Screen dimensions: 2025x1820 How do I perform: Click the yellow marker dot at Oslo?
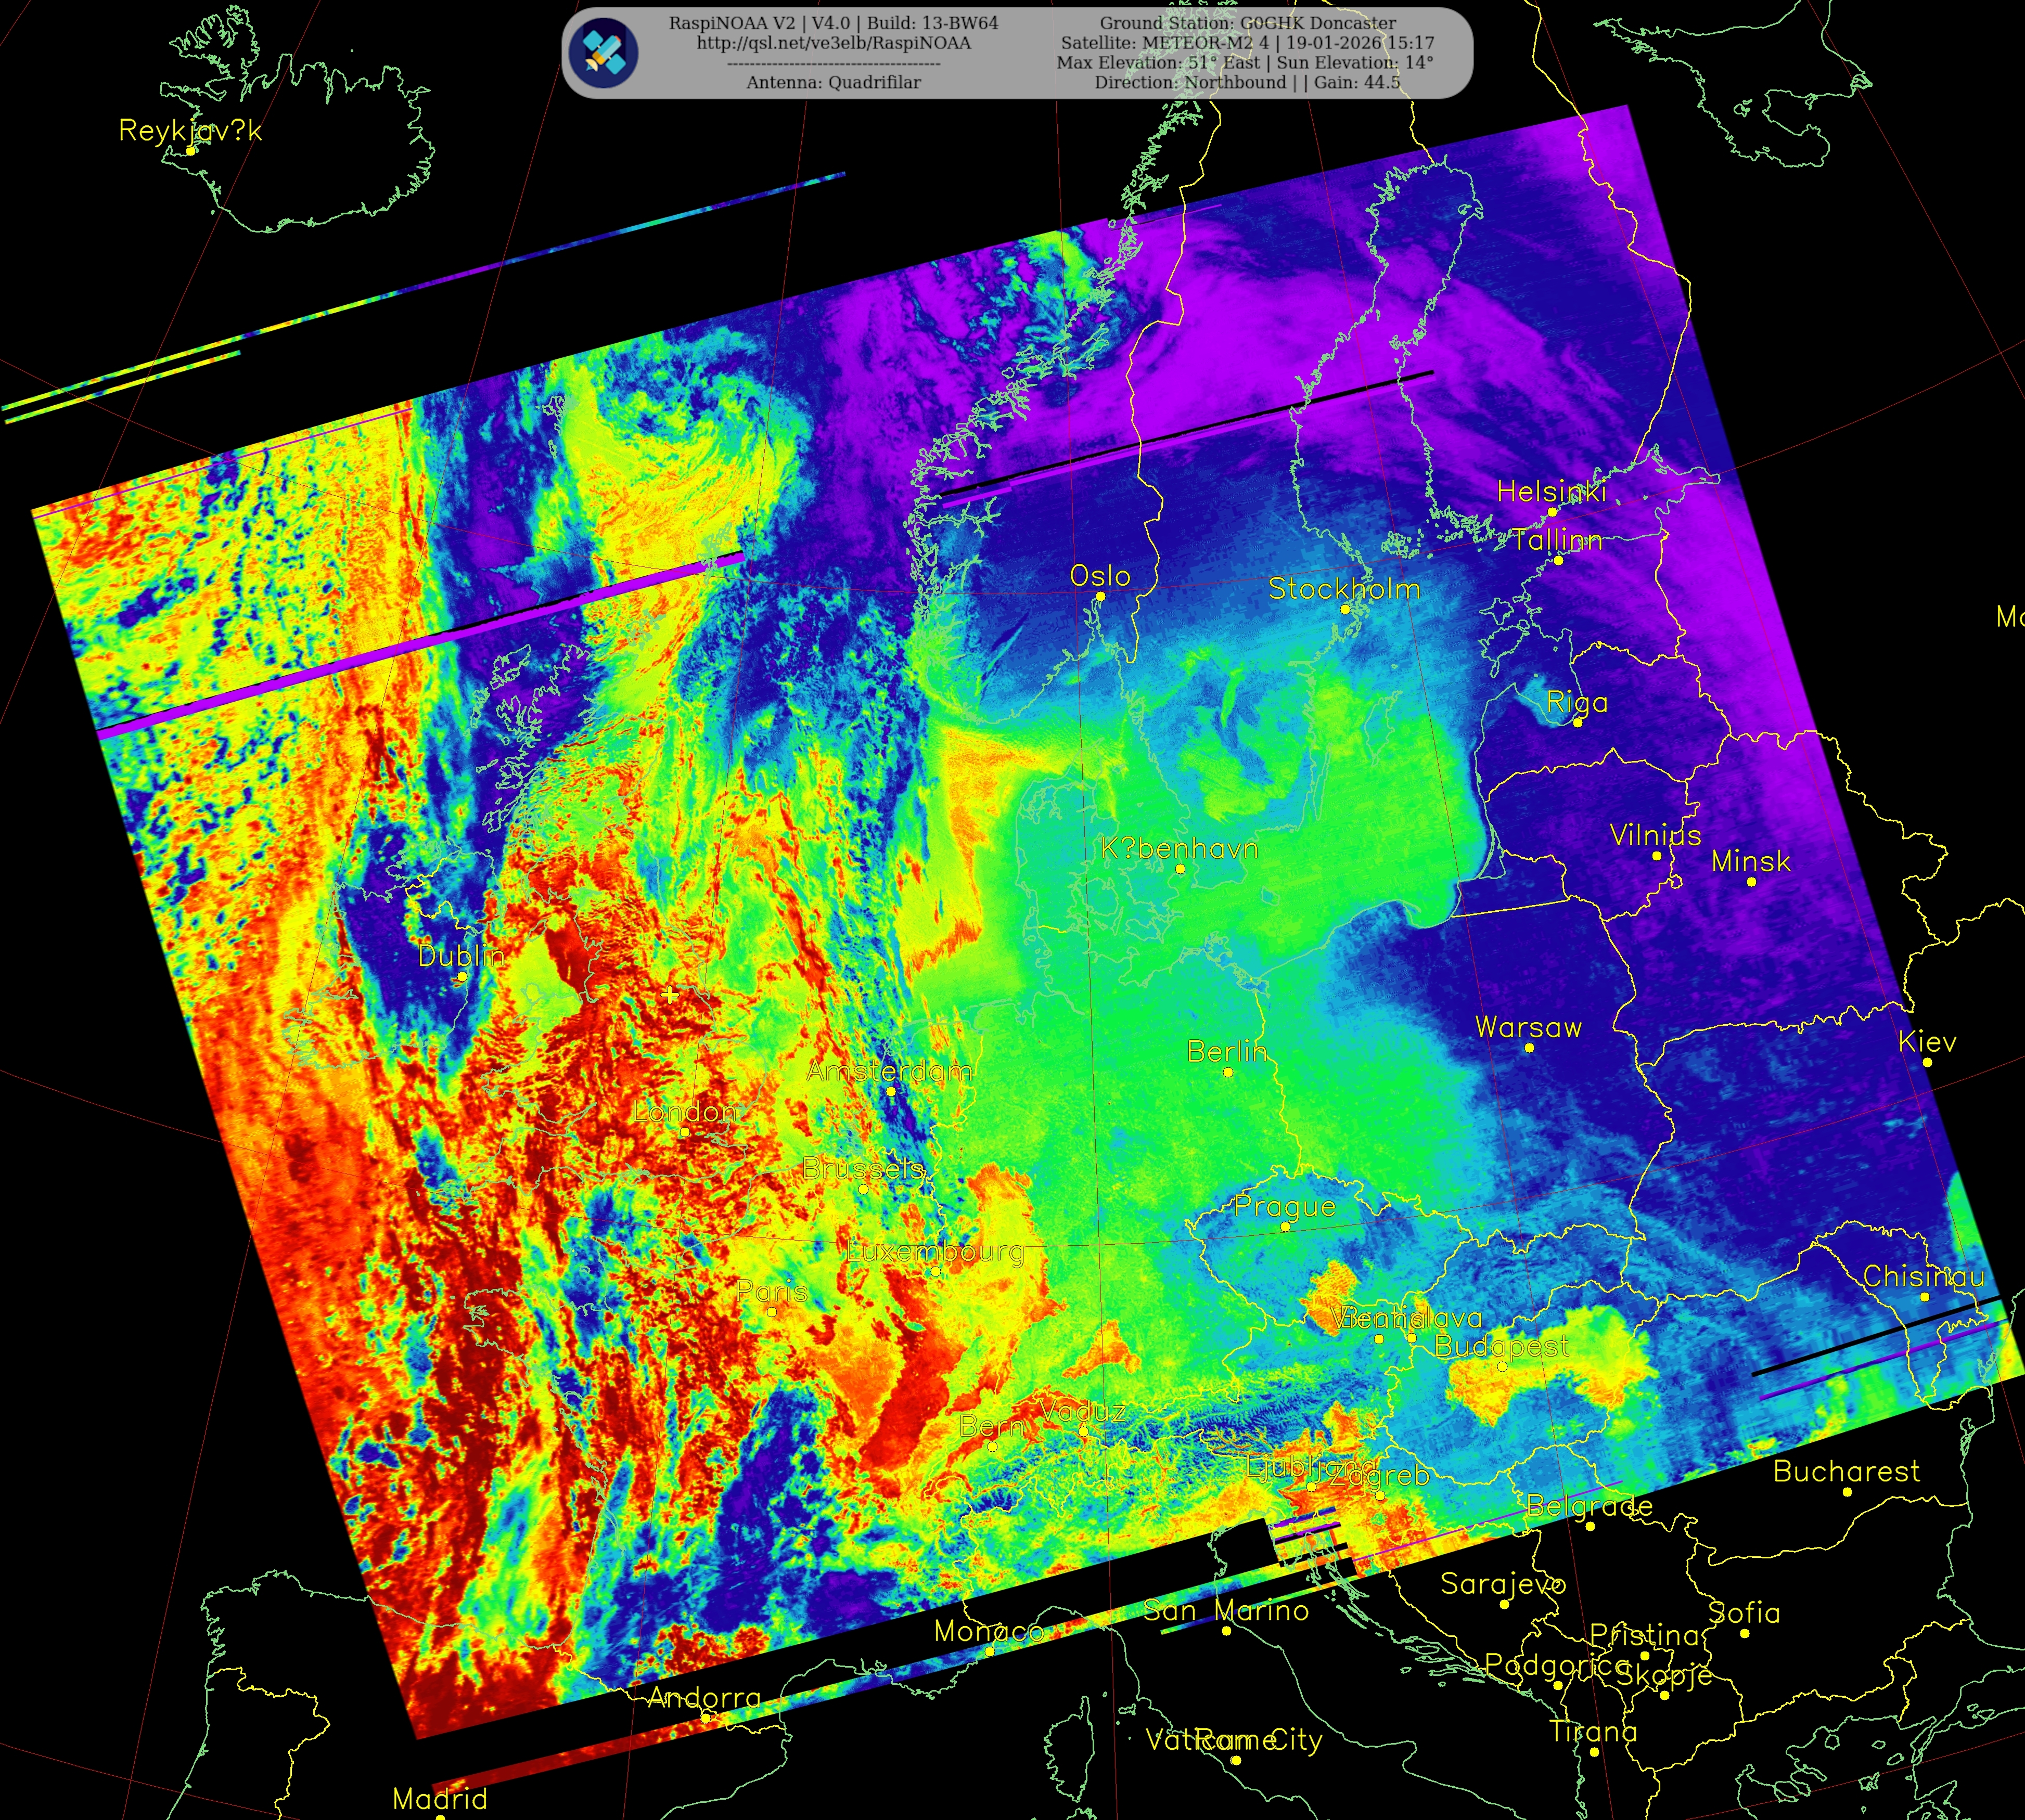point(1100,596)
